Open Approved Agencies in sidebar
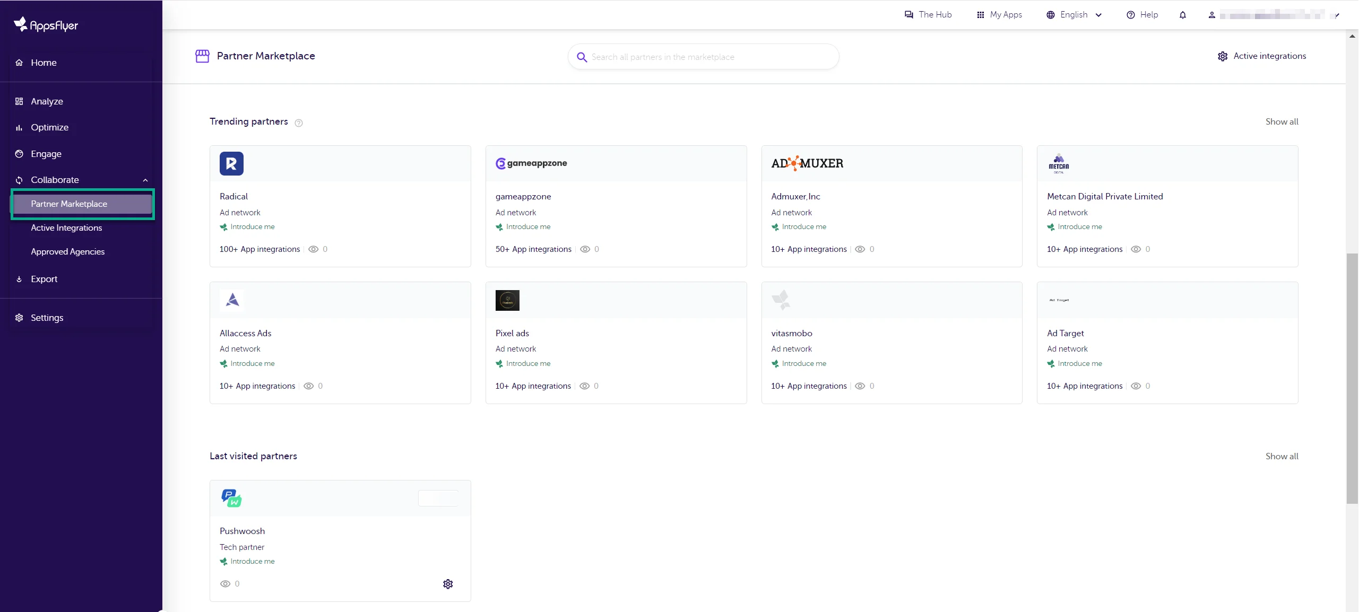 click(67, 251)
